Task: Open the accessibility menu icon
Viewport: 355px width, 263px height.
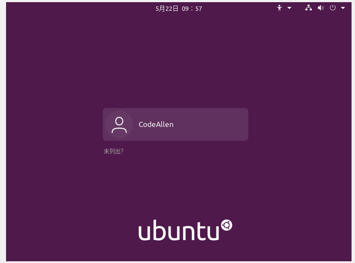Action: [x=279, y=8]
